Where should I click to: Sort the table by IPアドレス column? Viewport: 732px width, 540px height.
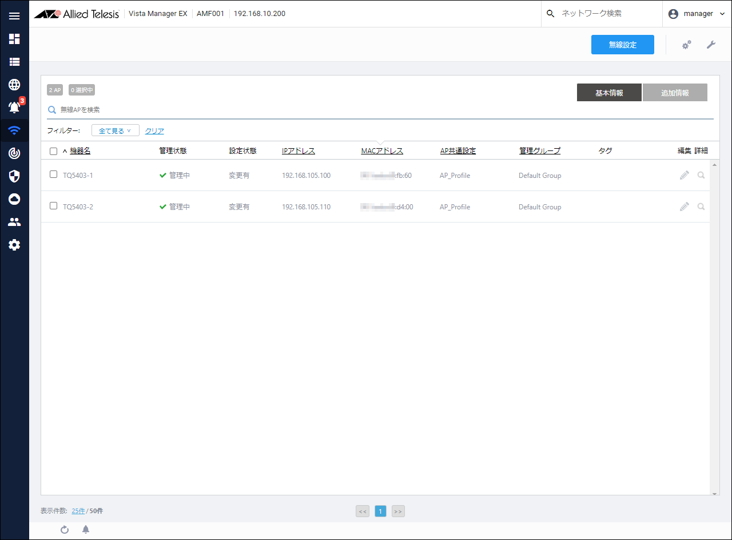(298, 151)
